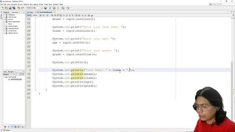This screenshot has height=132, width=235.
Task: Toggle Show Fields filter in Navigator
Action: 8,127
